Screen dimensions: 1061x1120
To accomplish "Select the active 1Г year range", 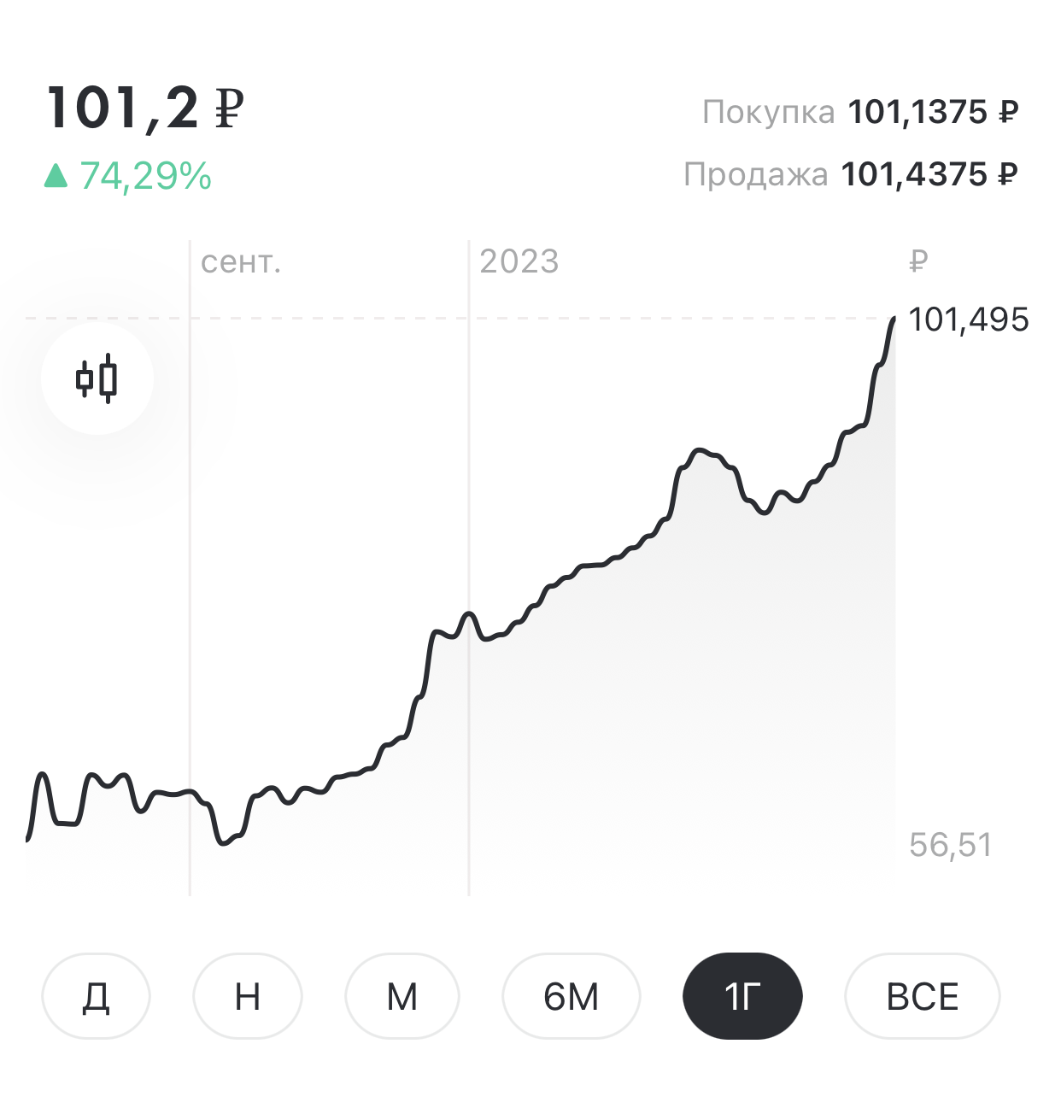I will click(742, 996).
